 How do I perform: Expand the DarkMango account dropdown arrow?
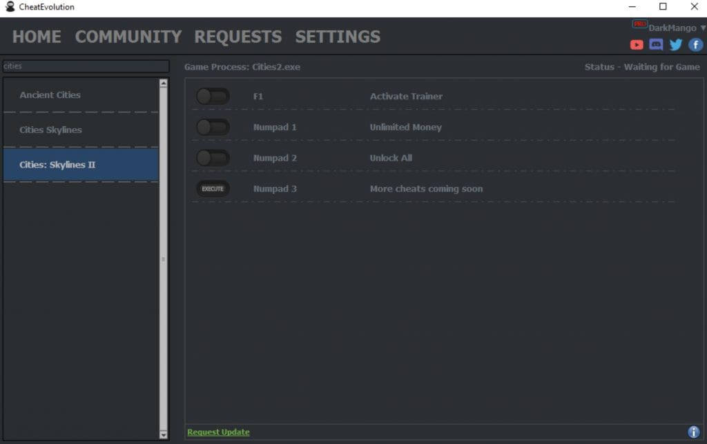pos(702,28)
